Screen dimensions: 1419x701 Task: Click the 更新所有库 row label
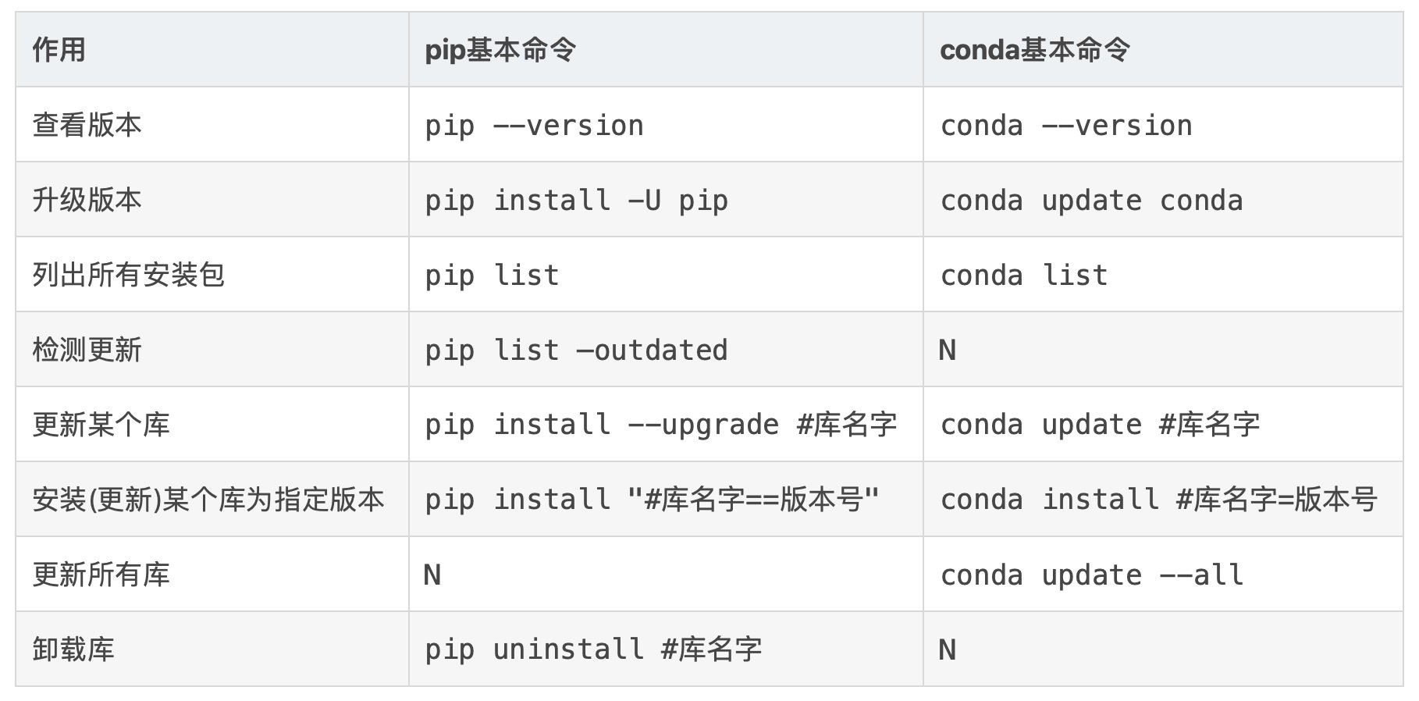tap(101, 575)
